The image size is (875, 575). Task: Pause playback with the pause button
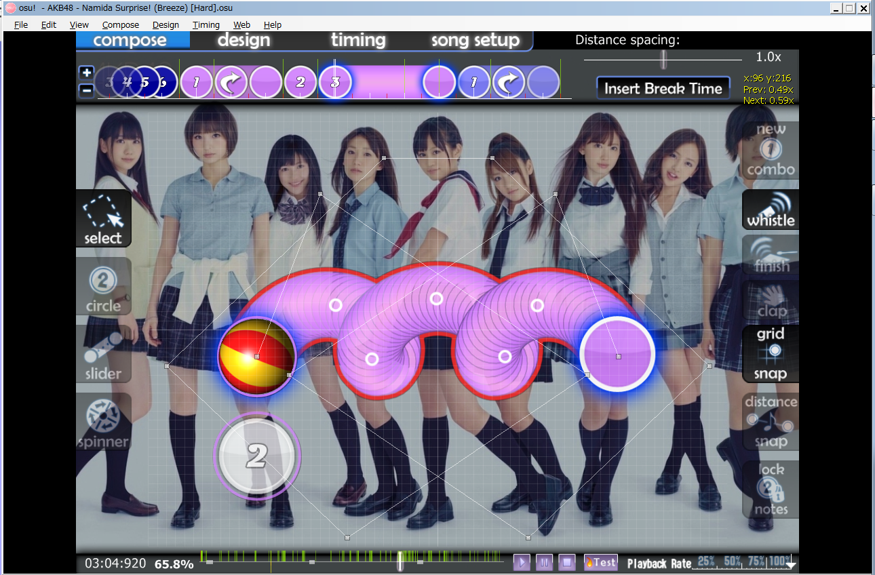(x=545, y=562)
